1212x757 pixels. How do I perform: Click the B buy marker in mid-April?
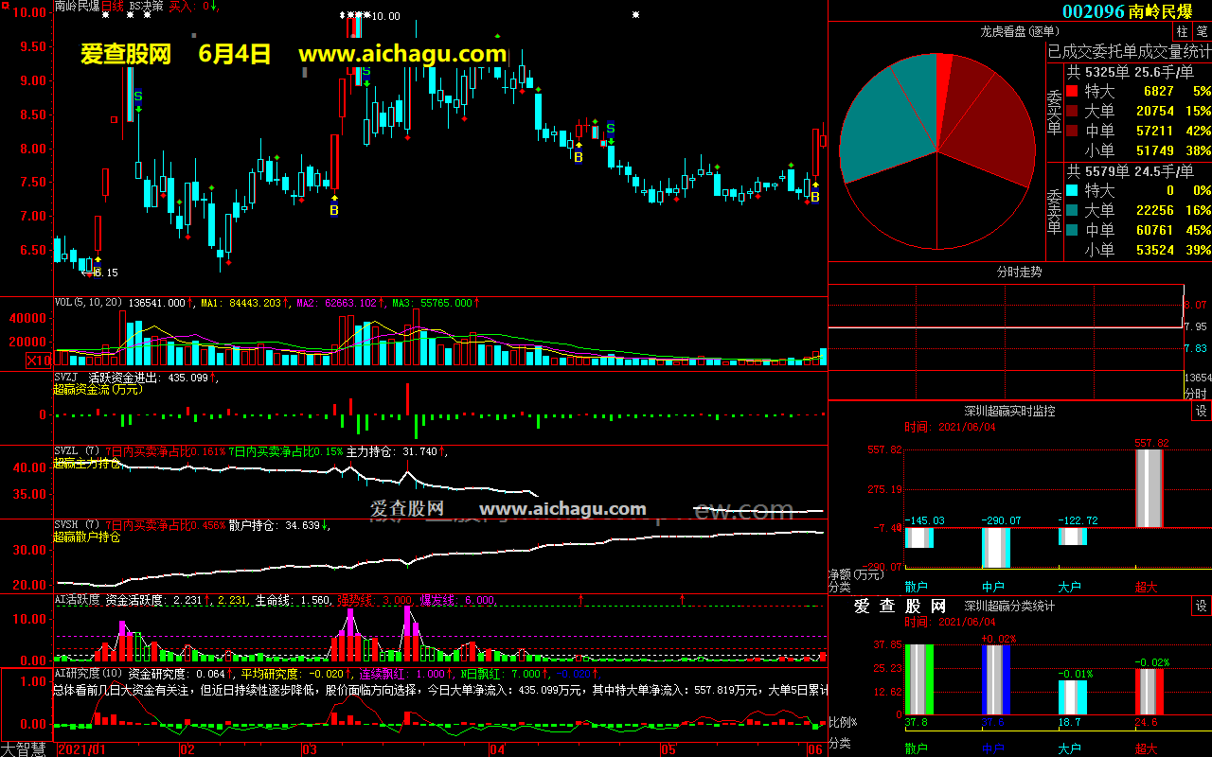click(578, 157)
